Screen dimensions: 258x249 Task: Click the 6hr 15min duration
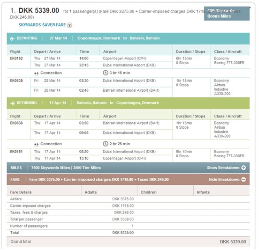(184, 58)
